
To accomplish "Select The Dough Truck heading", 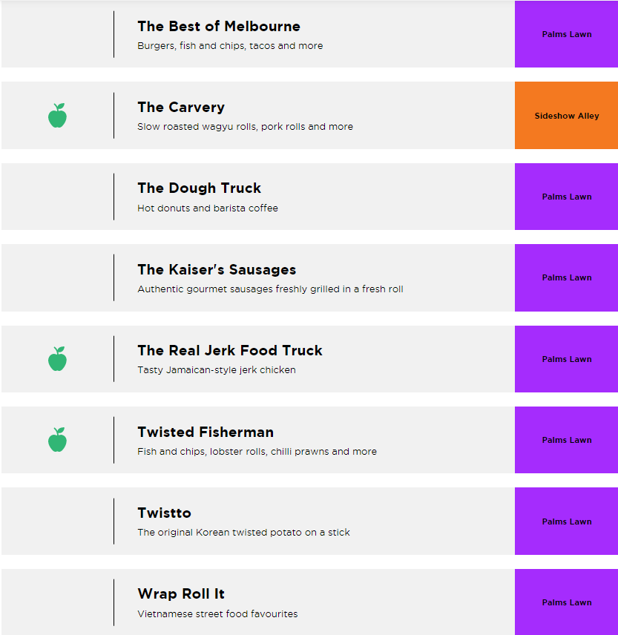I will click(199, 188).
